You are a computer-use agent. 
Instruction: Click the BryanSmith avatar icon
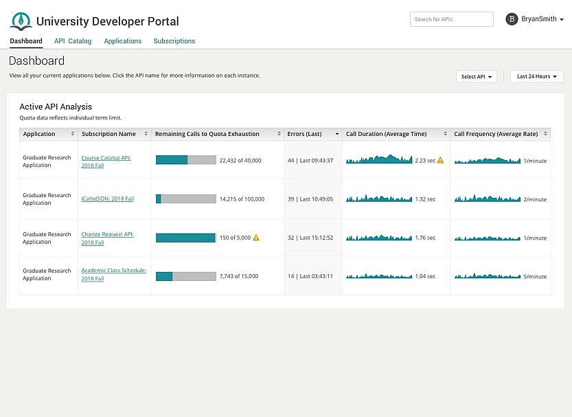[x=512, y=19]
